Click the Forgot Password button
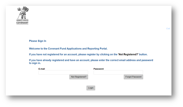 click(133, 77)
